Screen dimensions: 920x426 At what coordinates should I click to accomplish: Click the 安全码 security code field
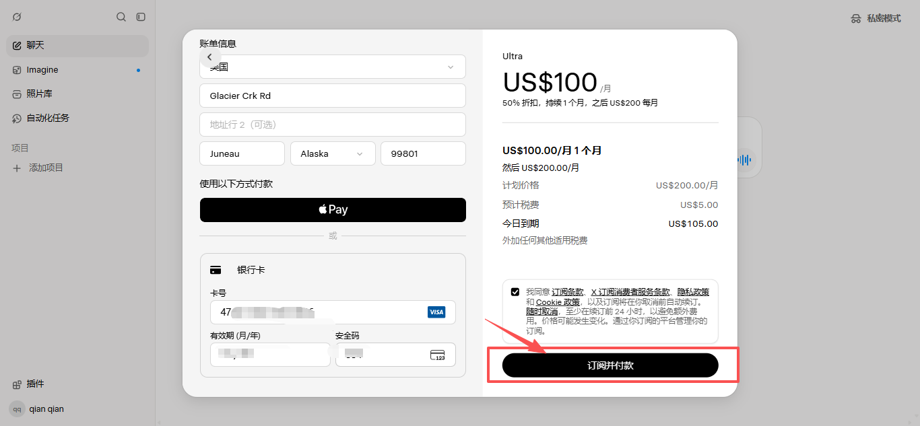point(395,355)
